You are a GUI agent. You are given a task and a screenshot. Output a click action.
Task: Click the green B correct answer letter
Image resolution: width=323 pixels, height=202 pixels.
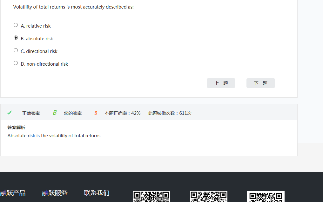pyautogui.click(x=55, y=113)
